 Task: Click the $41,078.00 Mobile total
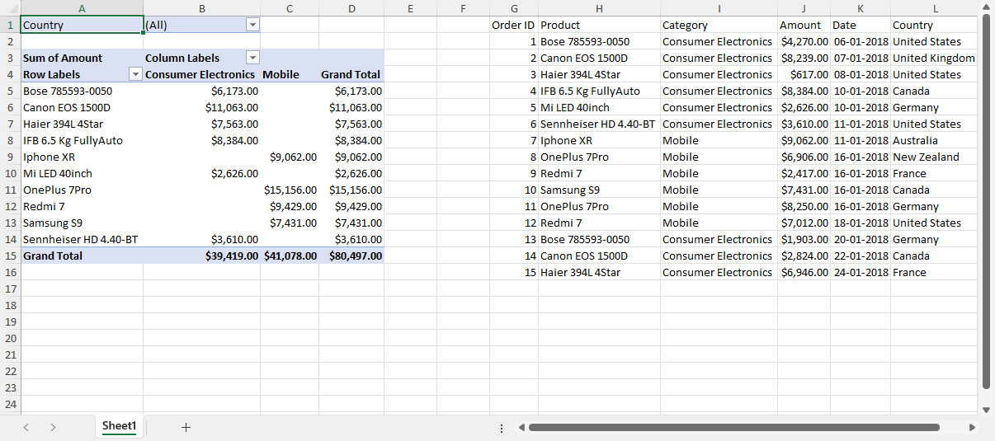click(290, 256)
